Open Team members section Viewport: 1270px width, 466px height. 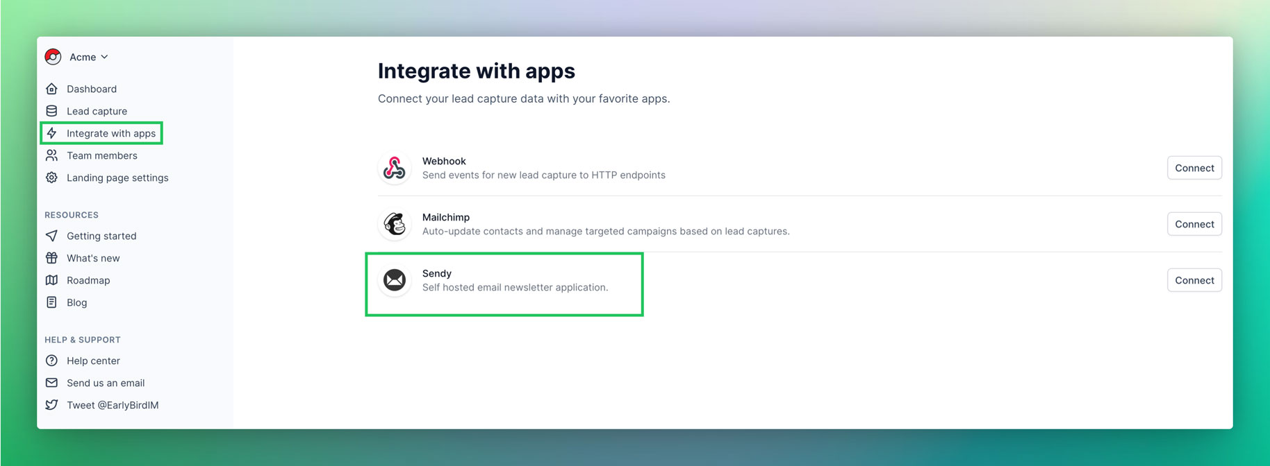102,155
